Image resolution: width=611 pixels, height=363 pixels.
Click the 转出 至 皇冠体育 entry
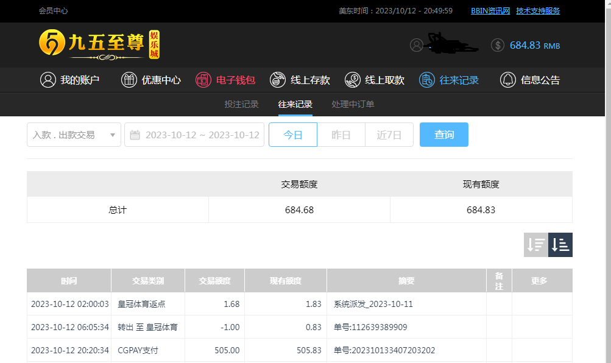tap(147, 327)
